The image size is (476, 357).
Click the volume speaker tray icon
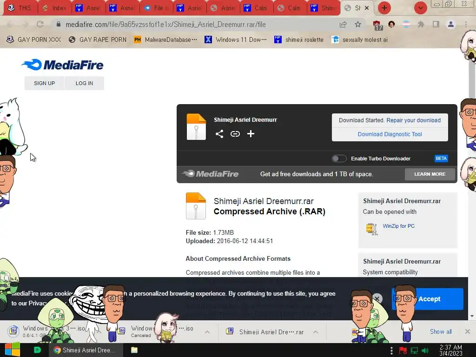tap(425, 350)
